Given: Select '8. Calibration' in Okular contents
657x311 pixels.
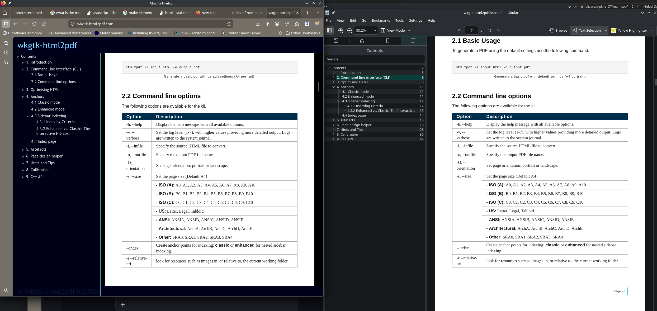Looking at the screenshot, I should 375,134.
